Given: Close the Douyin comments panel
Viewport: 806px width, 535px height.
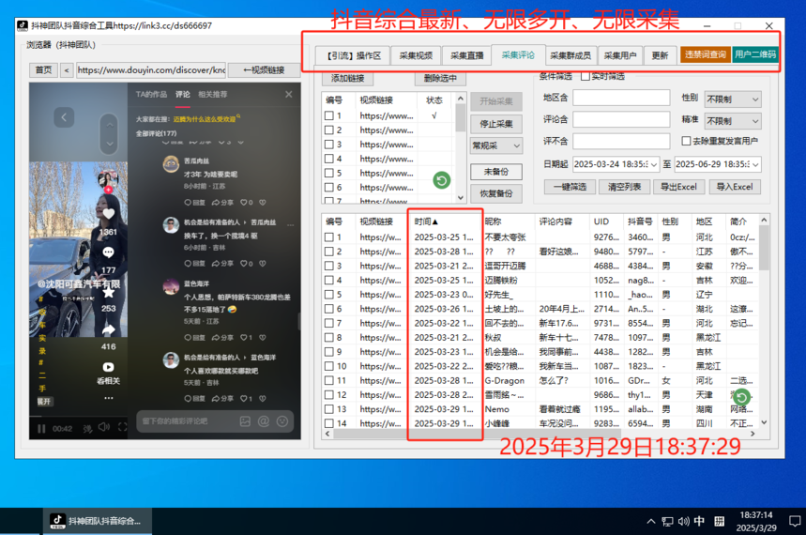Looking at the screenshot, I should click(x=288, y=94).
